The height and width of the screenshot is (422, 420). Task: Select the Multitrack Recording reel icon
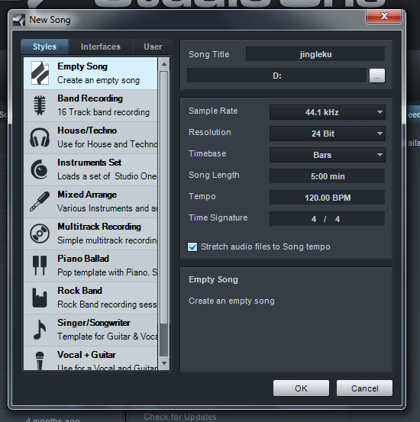click(40, 234)
